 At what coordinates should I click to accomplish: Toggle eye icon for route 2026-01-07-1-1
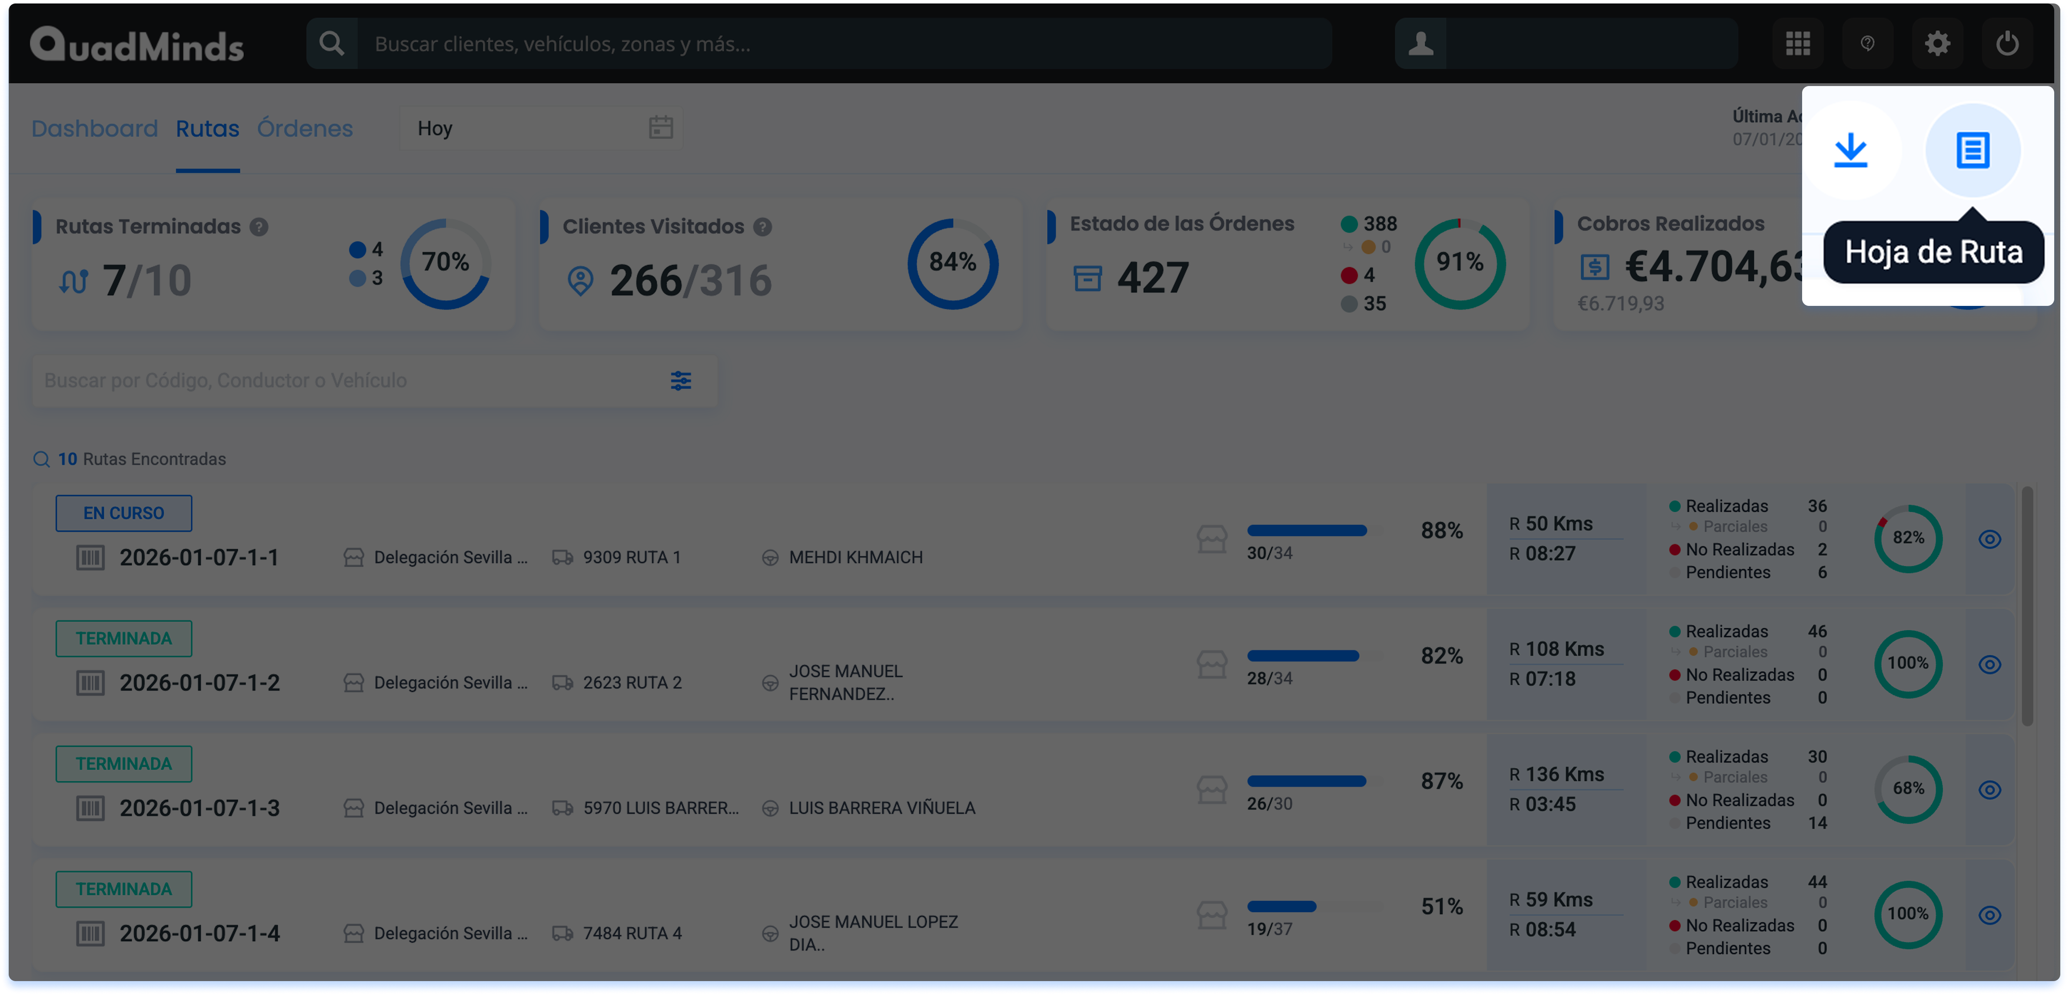[1989, 539]
